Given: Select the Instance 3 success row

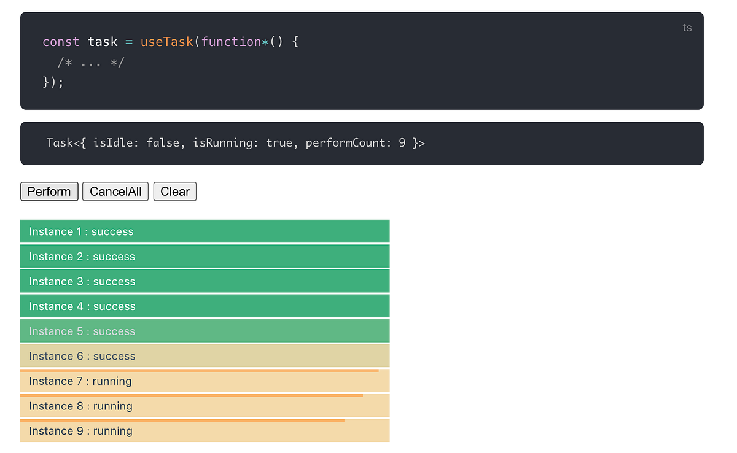Looking at the screenshot, I should coord(205,281).
